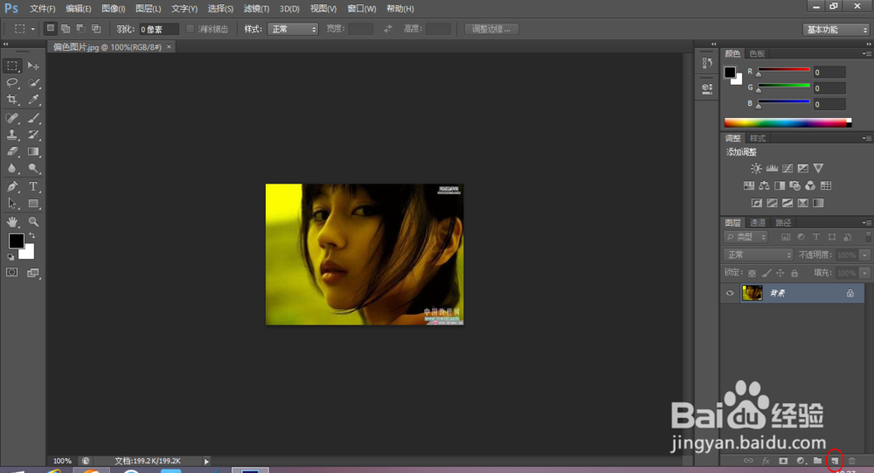Viewport: 874px width, 473px height.
Task: Open the layer blend mode 正常 dropdown
Action: pyautogui.click(x=758, y=254)
